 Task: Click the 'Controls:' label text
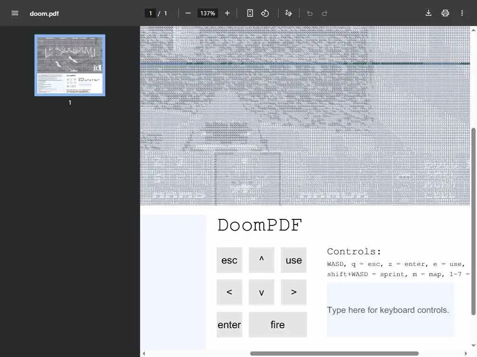click(x=354, y=251)
